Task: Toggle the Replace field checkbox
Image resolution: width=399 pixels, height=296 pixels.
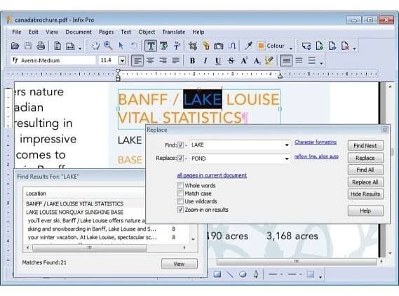Action: (180, 159)
